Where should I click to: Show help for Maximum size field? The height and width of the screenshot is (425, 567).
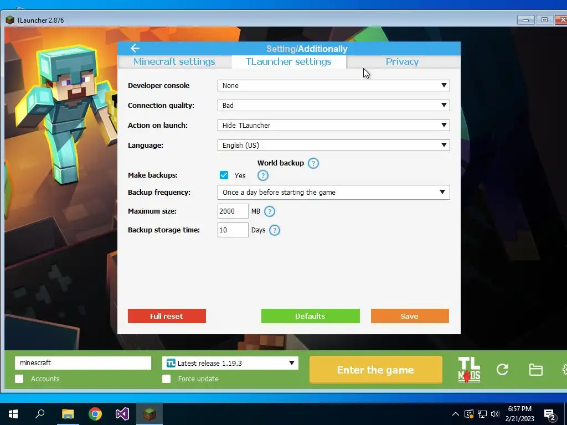(270, 211)
